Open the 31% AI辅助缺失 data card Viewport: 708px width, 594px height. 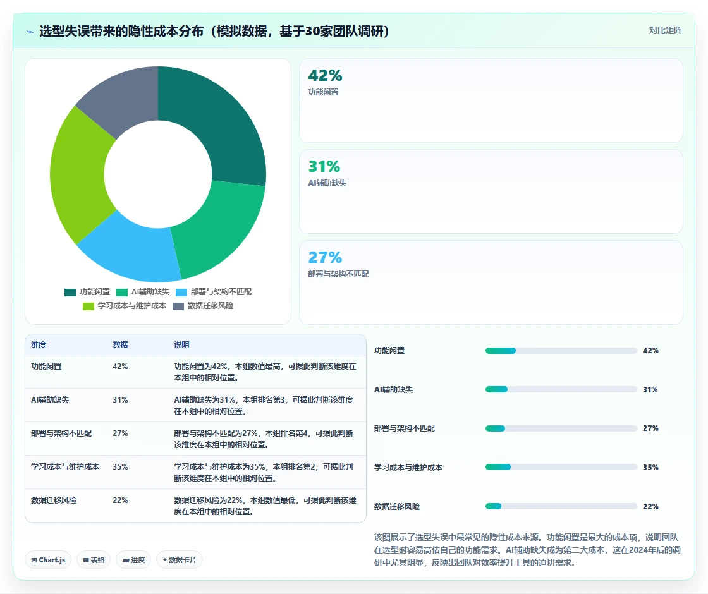491,191
